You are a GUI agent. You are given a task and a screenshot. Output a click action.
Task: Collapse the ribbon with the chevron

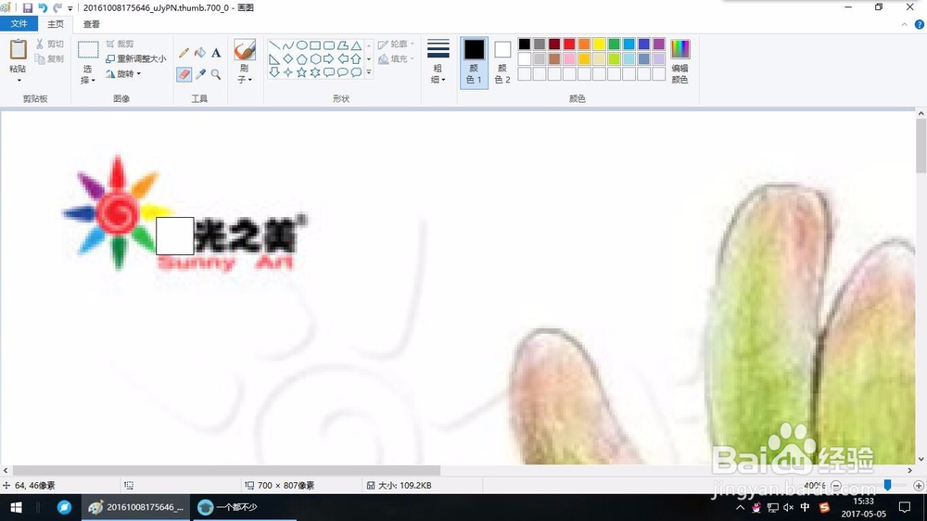click(905, 24)
